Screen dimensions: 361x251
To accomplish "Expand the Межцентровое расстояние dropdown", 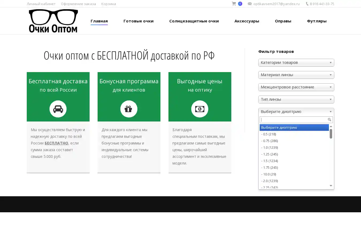I will click(296, 87).
